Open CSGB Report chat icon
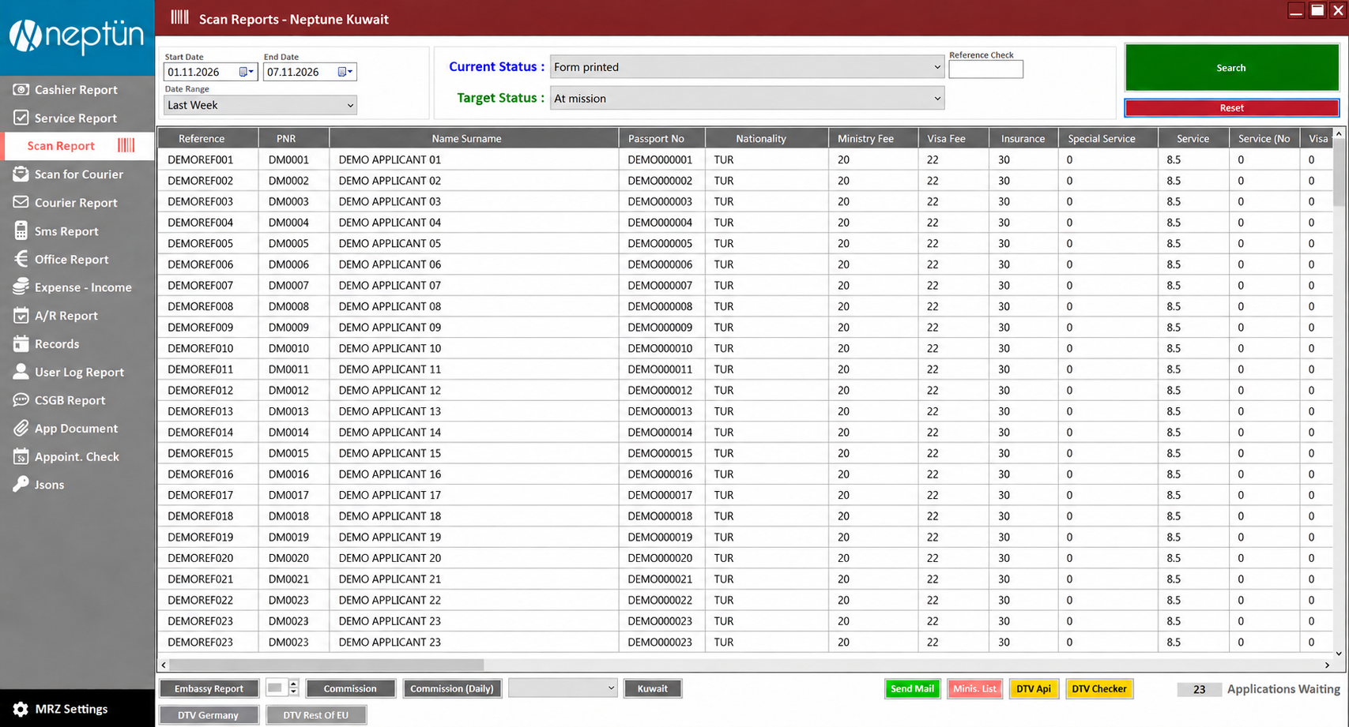1349x727 pixels. coord(21,399)
